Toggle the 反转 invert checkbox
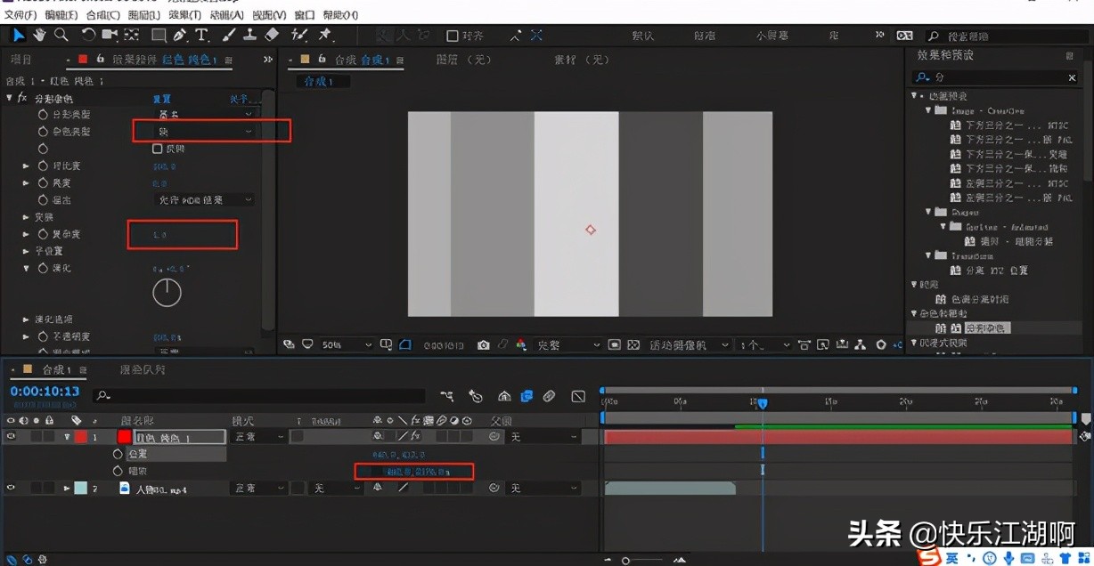1094x566 pixels. 158,149
